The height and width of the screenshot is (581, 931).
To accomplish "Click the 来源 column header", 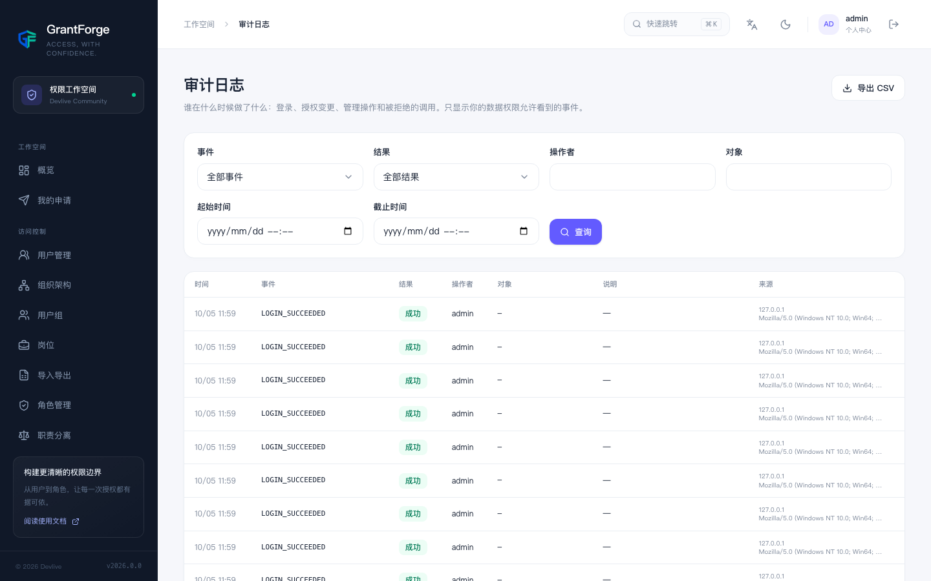I will (766, 284).
